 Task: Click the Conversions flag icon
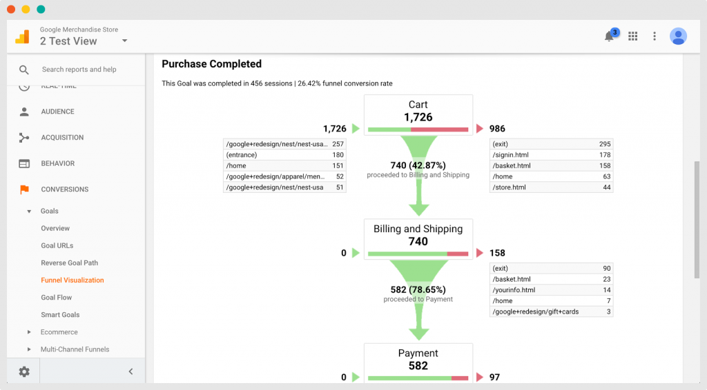tap(24, 189)
